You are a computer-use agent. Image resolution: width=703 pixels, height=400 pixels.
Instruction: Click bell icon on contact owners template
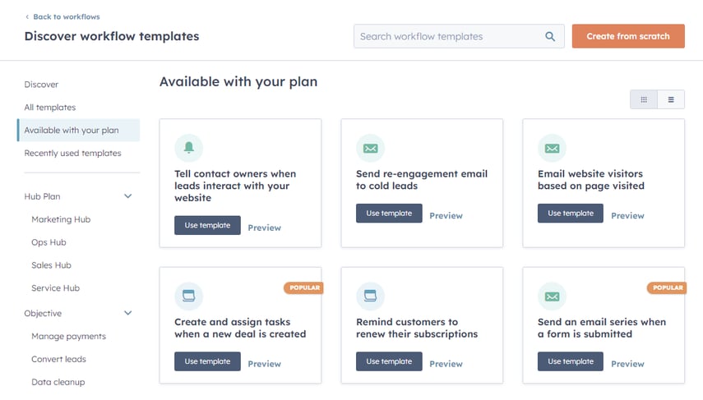(188, 148)
